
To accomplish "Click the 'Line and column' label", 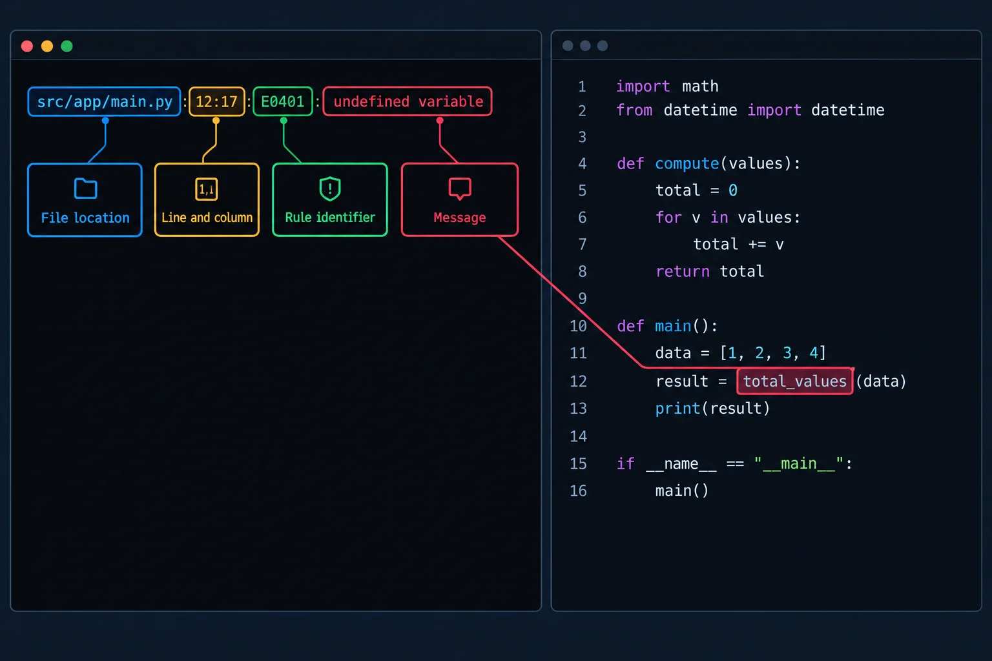I will click(207, 218).
